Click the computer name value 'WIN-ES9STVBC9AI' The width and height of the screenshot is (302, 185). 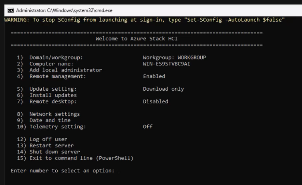pyautogui.click(x=166, y=64)
